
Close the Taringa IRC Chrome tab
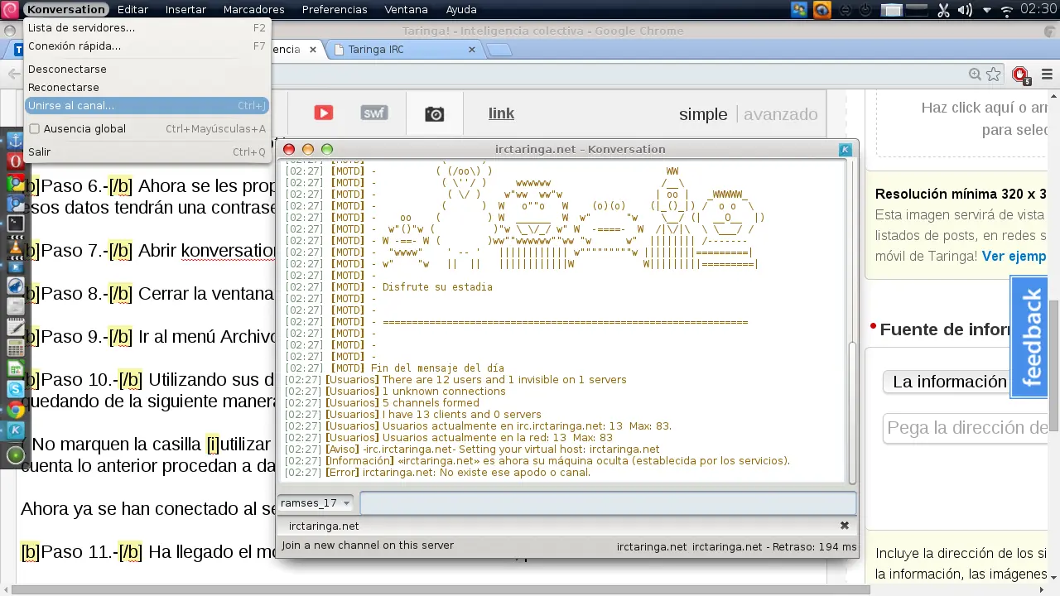[x=472, y=50]
